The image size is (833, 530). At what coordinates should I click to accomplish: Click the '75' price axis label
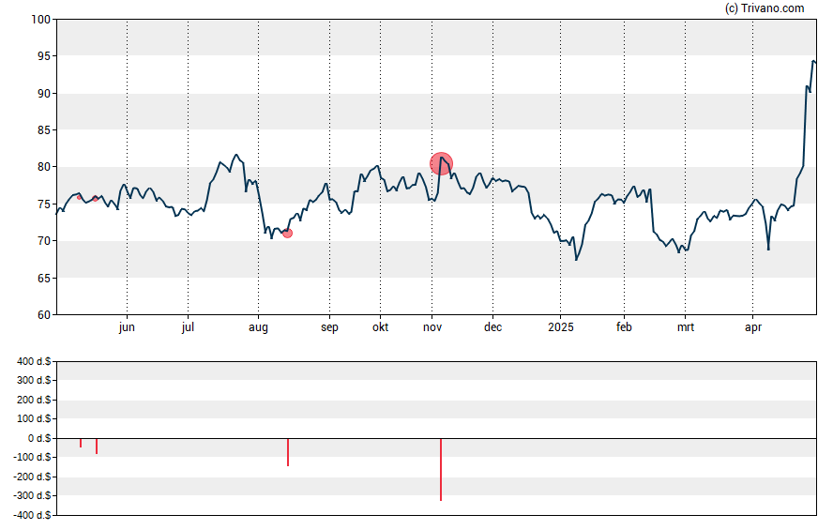(43, 204)
